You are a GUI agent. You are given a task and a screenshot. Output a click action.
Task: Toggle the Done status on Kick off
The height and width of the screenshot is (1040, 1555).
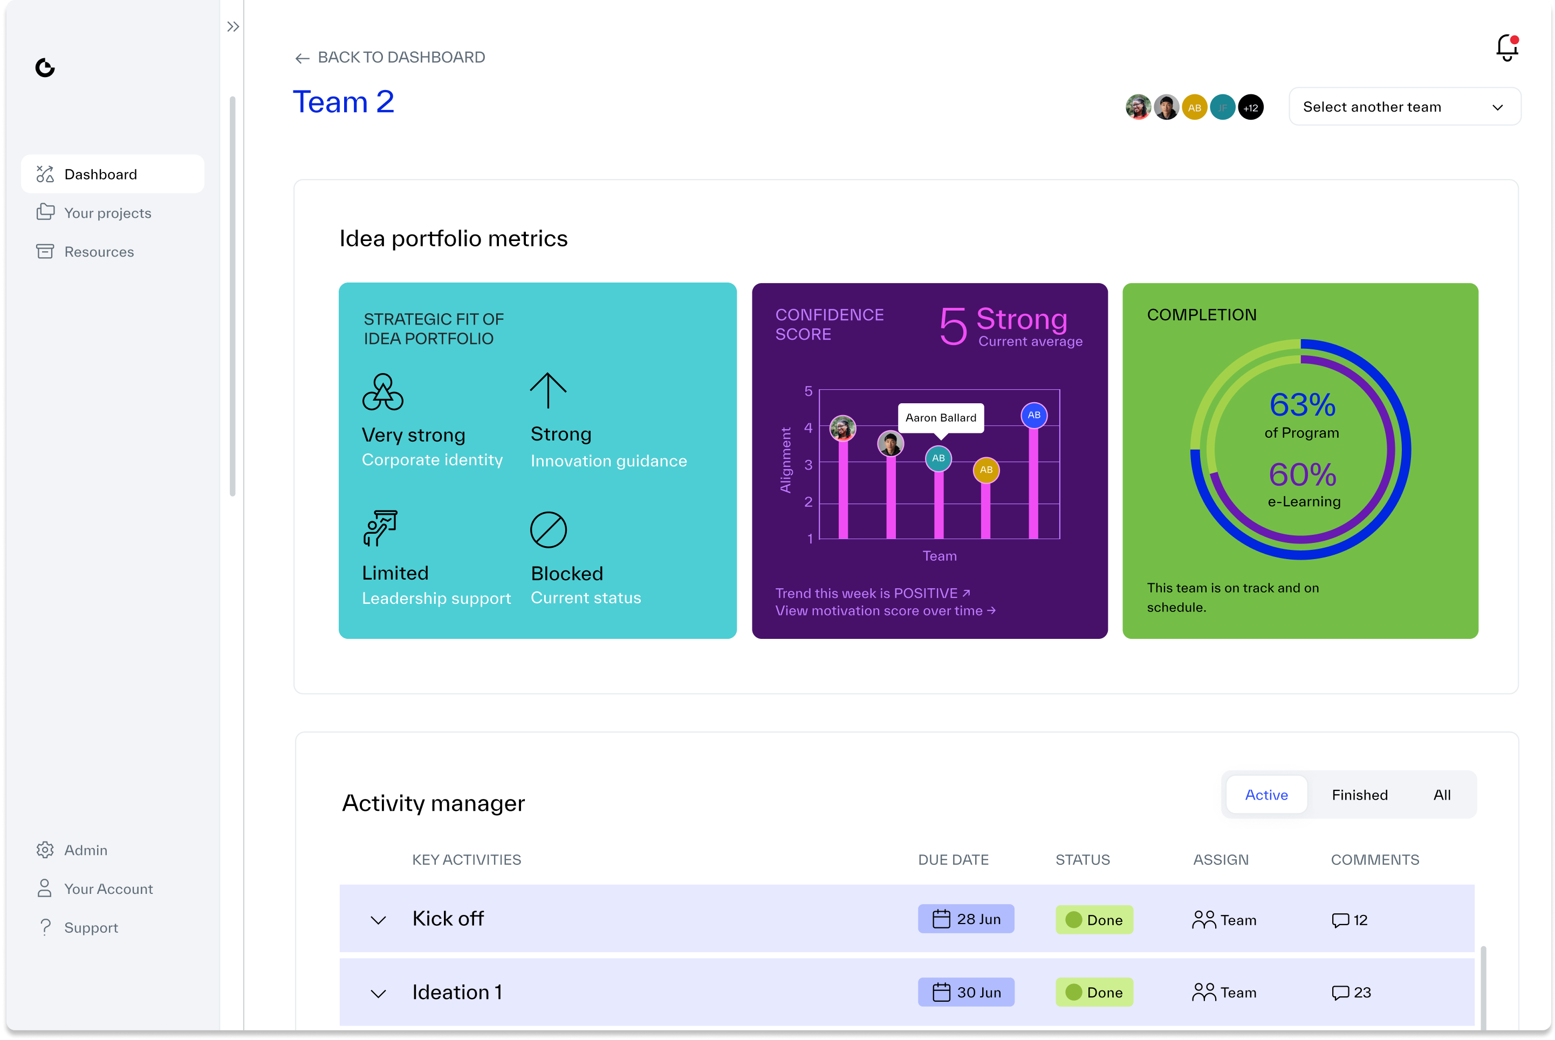click(1094, 919)
